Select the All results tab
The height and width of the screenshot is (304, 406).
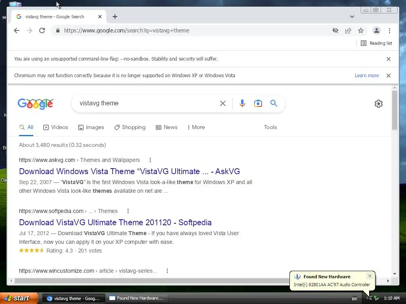click(x=26, y=127)
